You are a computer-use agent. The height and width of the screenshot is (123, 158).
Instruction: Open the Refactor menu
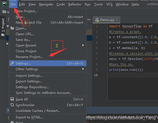(75, 4)
